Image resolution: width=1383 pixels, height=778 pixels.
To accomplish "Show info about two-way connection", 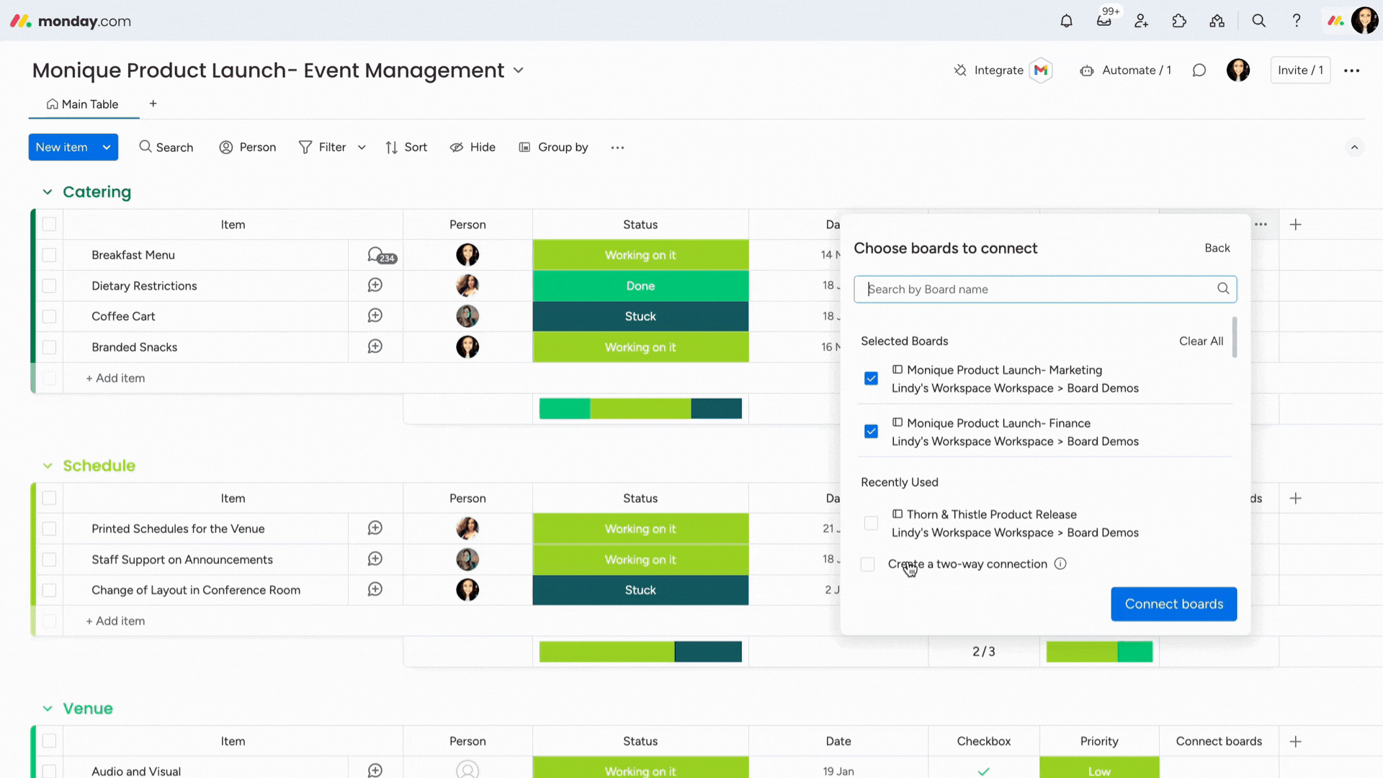I will [1060, 564].
